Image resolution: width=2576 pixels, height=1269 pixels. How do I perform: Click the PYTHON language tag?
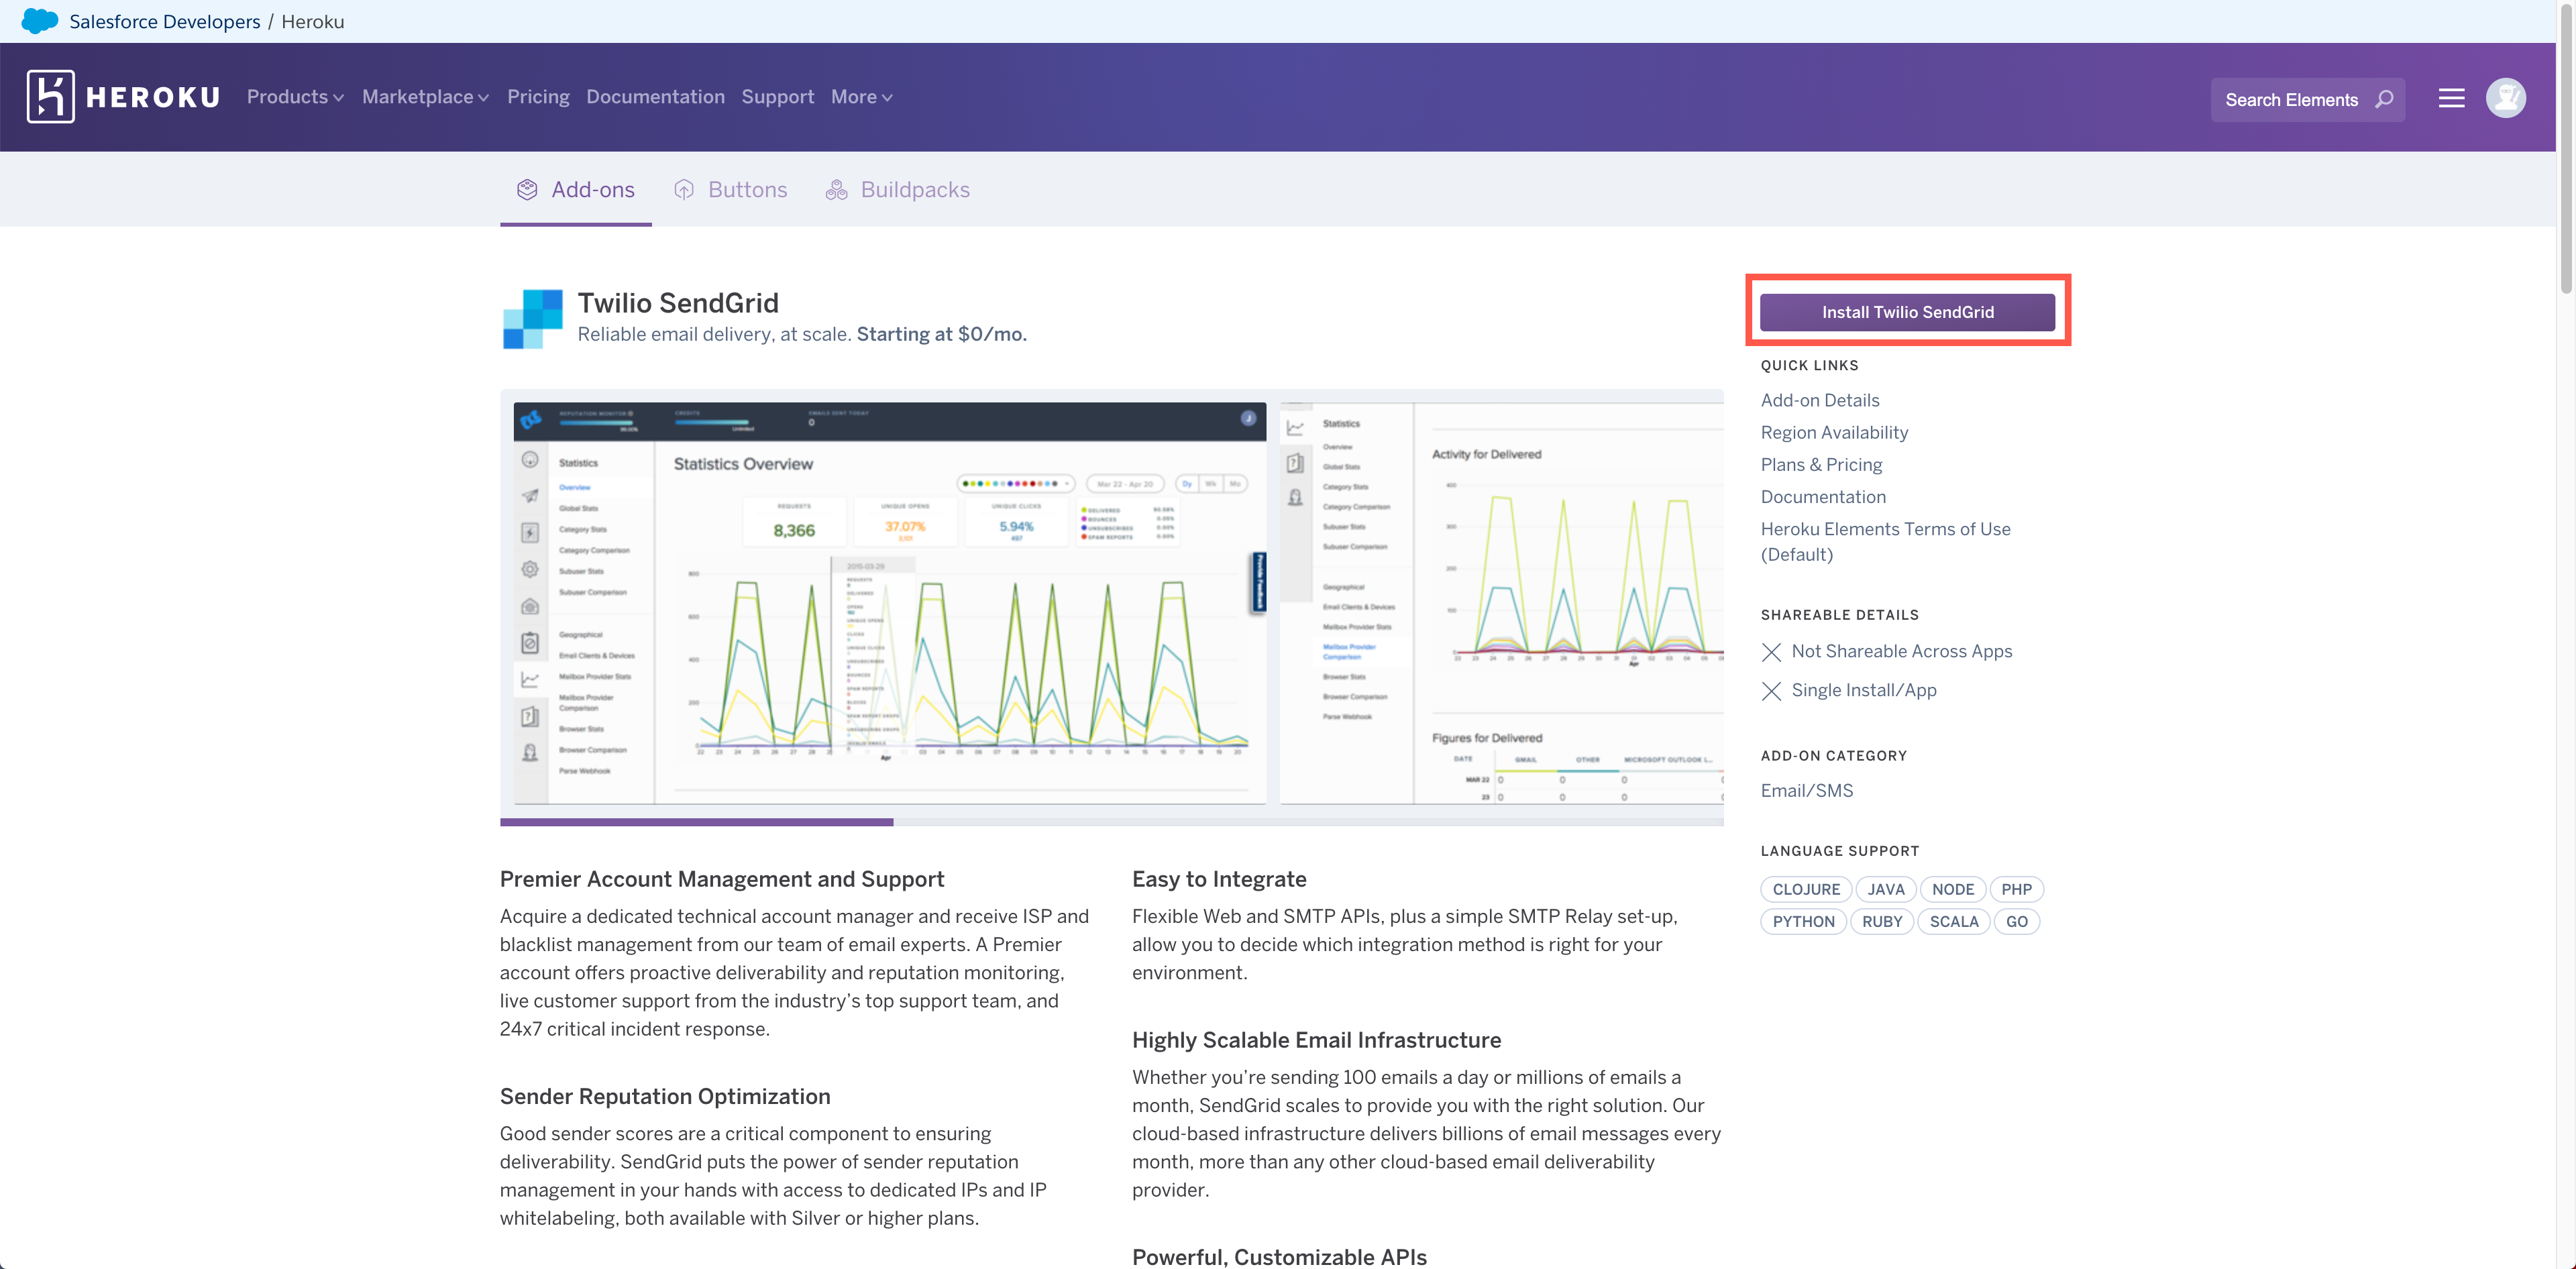[1803, 921]
